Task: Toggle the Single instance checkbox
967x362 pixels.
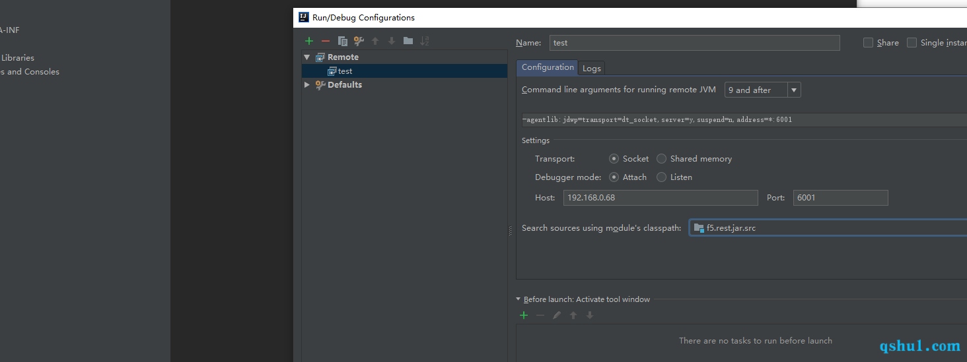Action: 912,43
